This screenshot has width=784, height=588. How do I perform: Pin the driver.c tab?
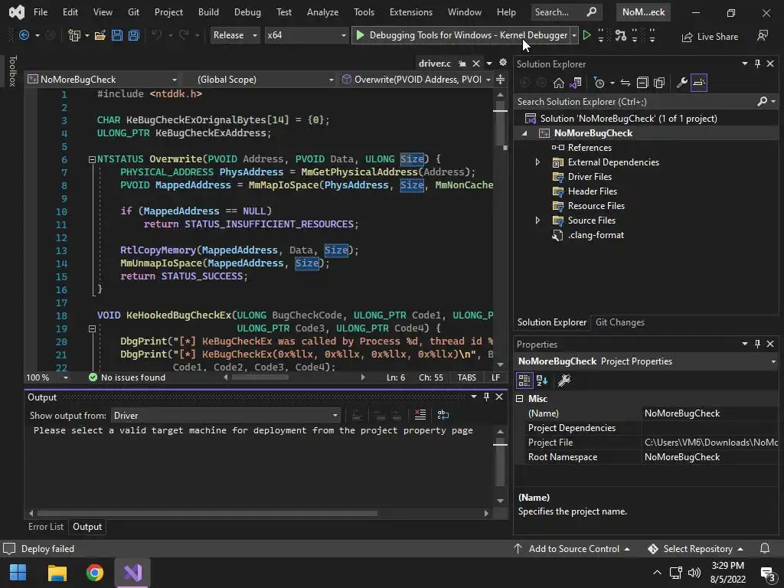coord(462,64)
